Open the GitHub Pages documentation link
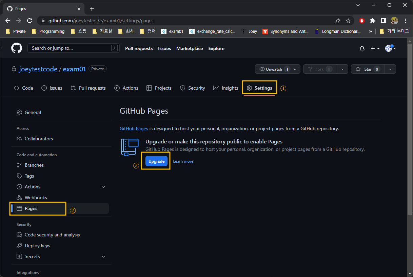 (x=134, y=129)
